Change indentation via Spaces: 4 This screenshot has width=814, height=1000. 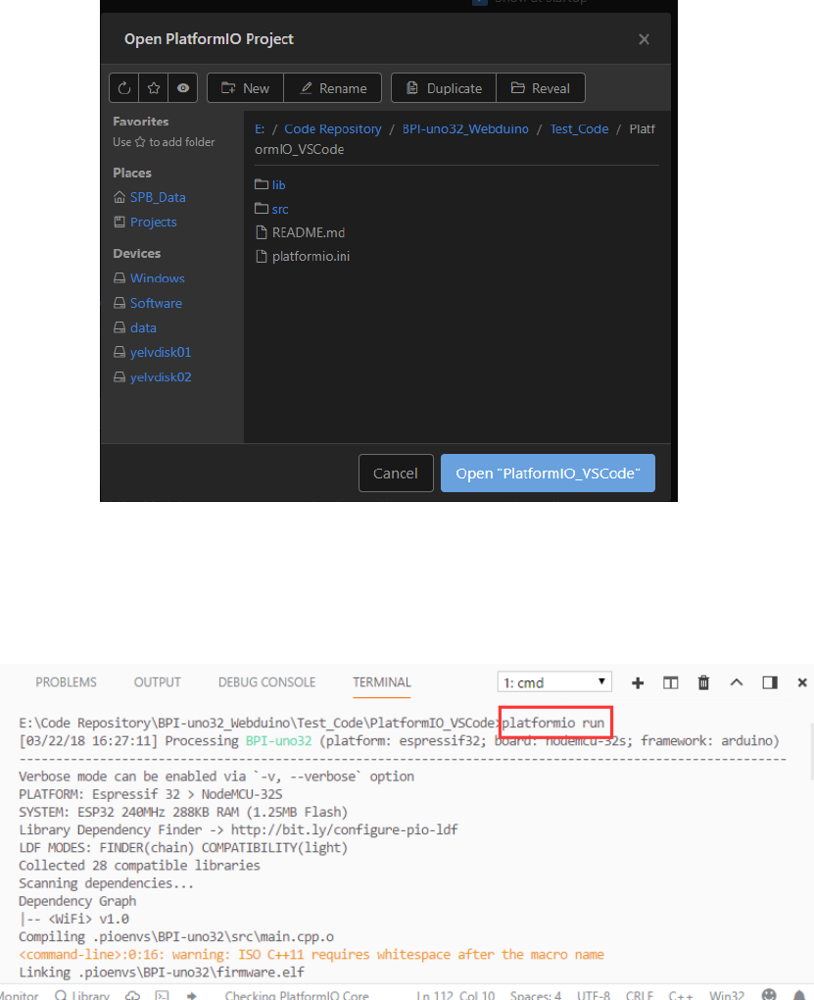point(536,995)
